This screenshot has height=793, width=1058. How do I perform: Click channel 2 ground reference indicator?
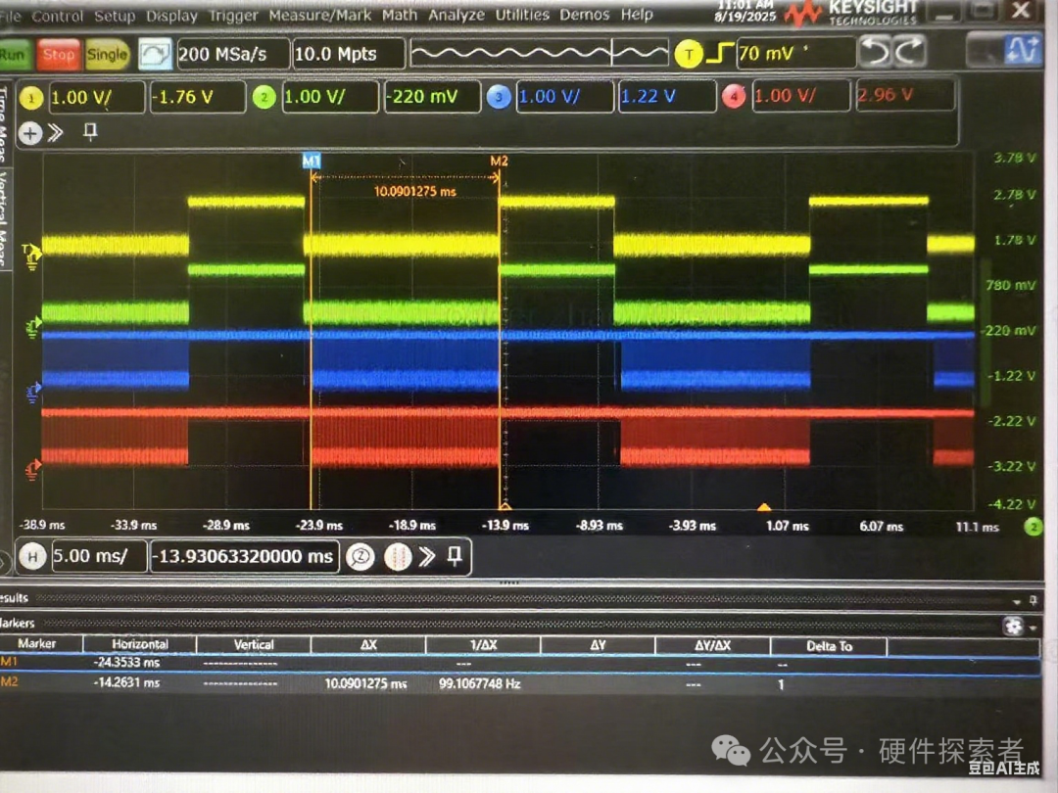point(33,327)
